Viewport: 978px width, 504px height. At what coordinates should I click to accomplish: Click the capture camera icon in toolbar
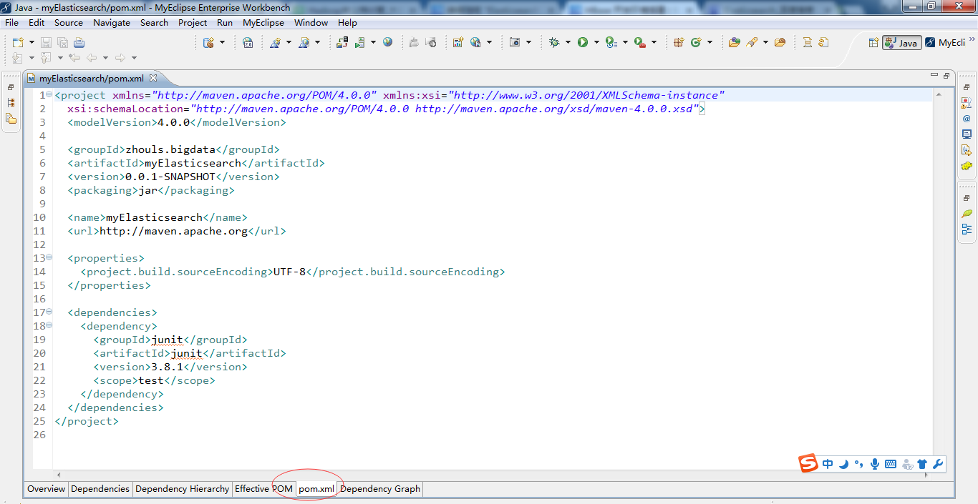coord(515,42)
